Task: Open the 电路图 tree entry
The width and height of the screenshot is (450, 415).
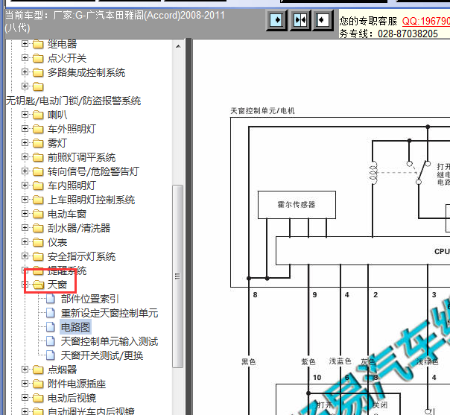Action: coord(75,327)
